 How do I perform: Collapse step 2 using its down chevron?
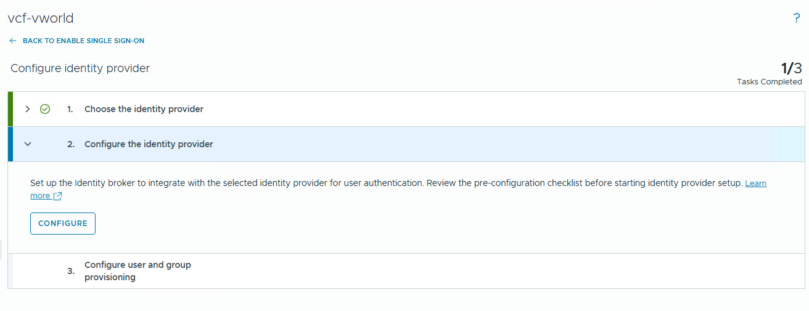coord(27,144)
